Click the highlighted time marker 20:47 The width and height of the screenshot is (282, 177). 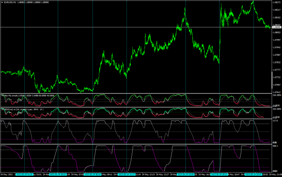[254, 174]
